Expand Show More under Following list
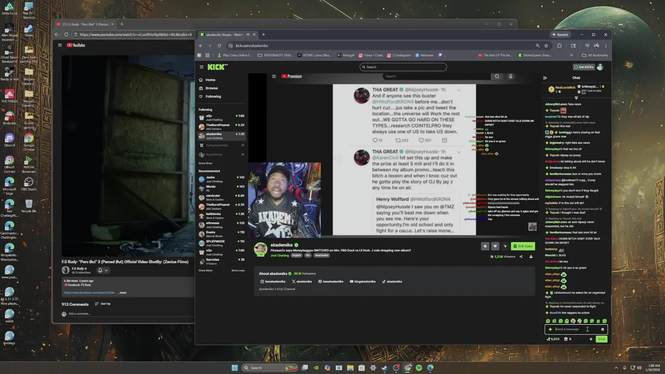 (x=205, y=163)
